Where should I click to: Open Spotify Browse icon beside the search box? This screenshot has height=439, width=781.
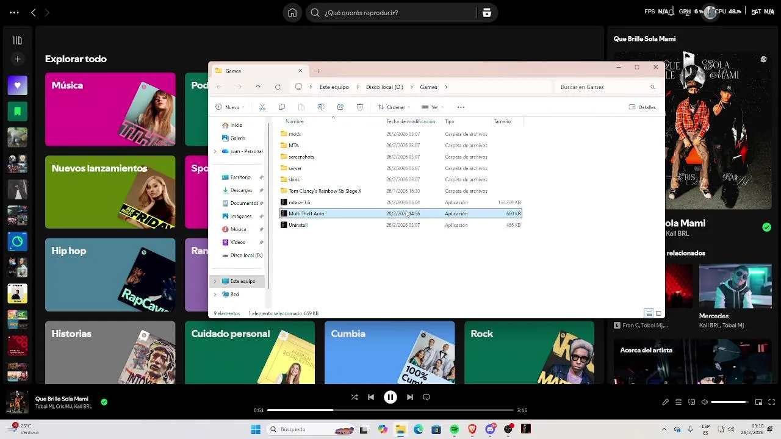tap(486, 13)
